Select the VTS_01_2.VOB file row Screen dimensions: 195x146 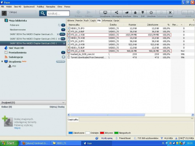[x=119, y=51]
